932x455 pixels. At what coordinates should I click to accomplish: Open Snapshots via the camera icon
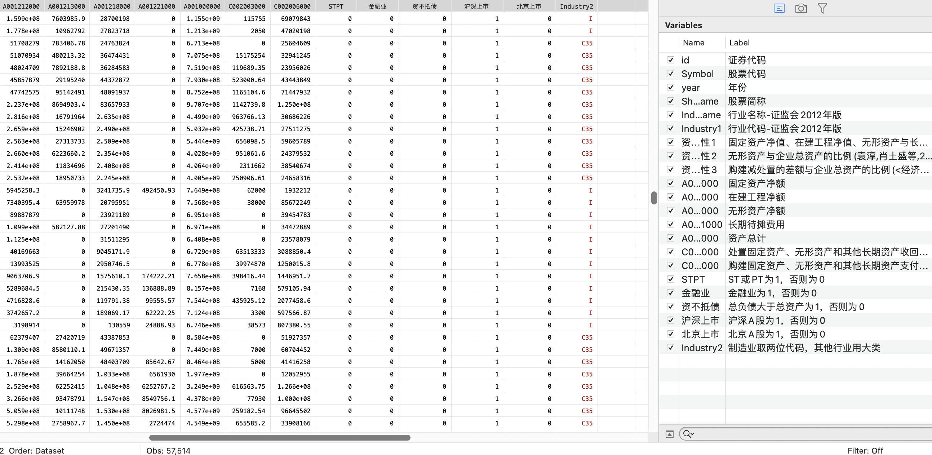(801, 8)
